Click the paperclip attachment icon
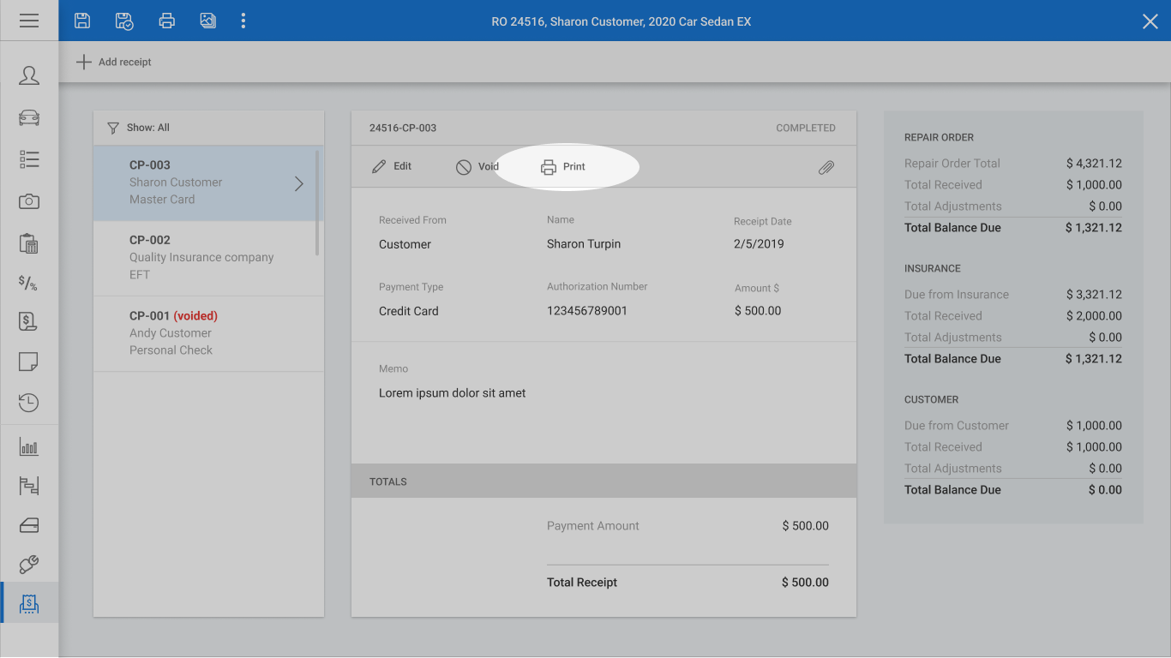 coord(826,168)
